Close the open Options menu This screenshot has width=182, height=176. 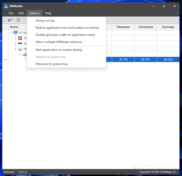click(x=34, y=13)
